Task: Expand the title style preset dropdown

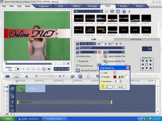Action: tap(150, 49)
